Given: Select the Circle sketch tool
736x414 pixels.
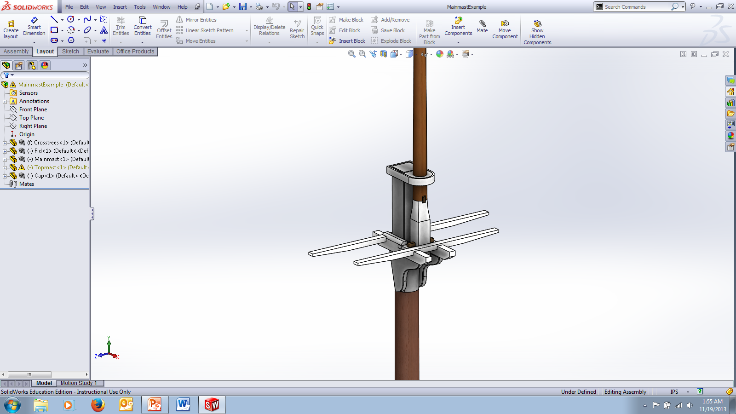Looking at the screenshot, I should click(x=71, y=19).
